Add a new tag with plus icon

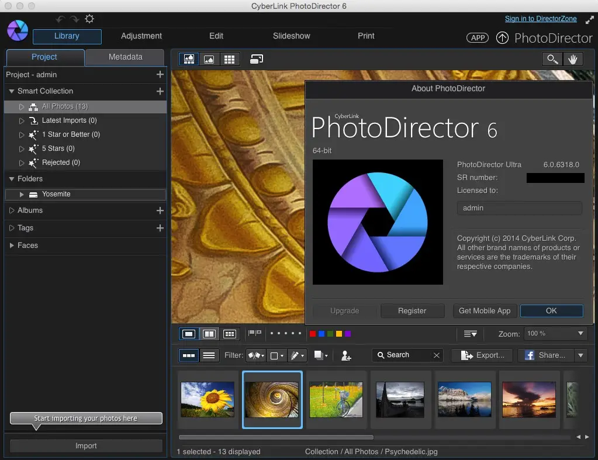[x=160, y=228]
